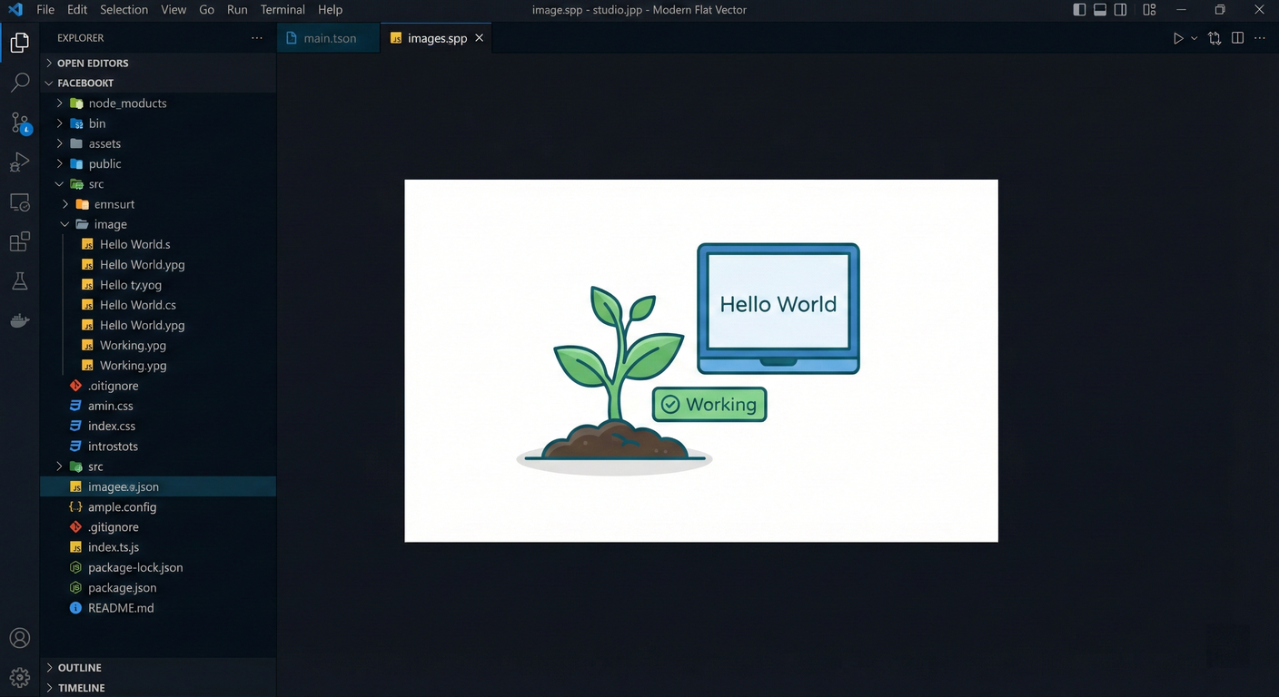Click the Run file play button
The height and width of the screenshot is (697, 1279).
pos(1178,38)
